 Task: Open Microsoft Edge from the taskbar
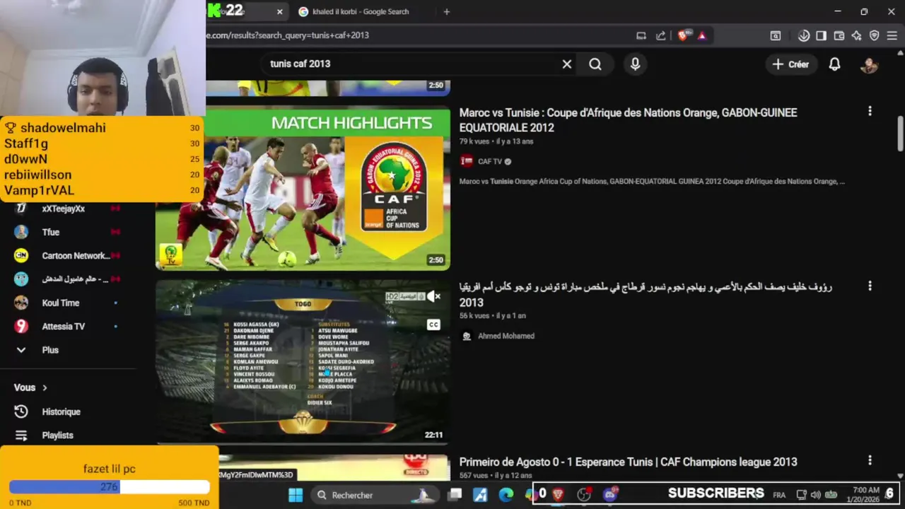(506, 495)
